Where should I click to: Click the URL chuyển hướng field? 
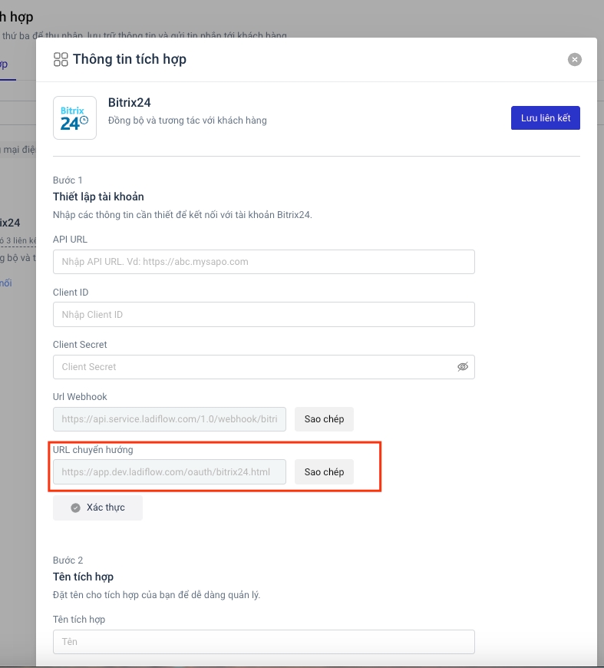point(169,472)
